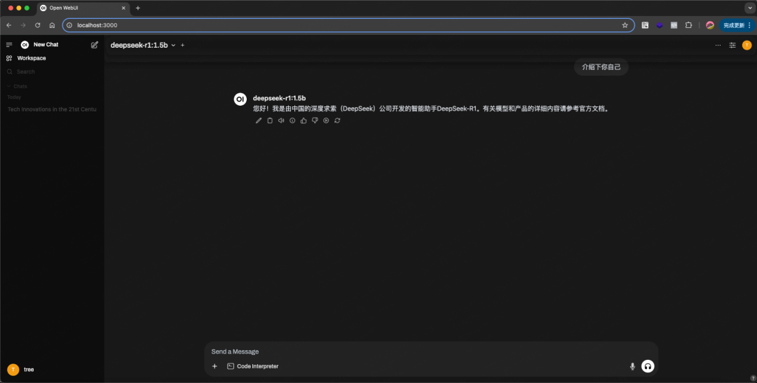The image size is (757, 383).
Task: Bookmark the page with the star icon
Action: pos(625,25)
